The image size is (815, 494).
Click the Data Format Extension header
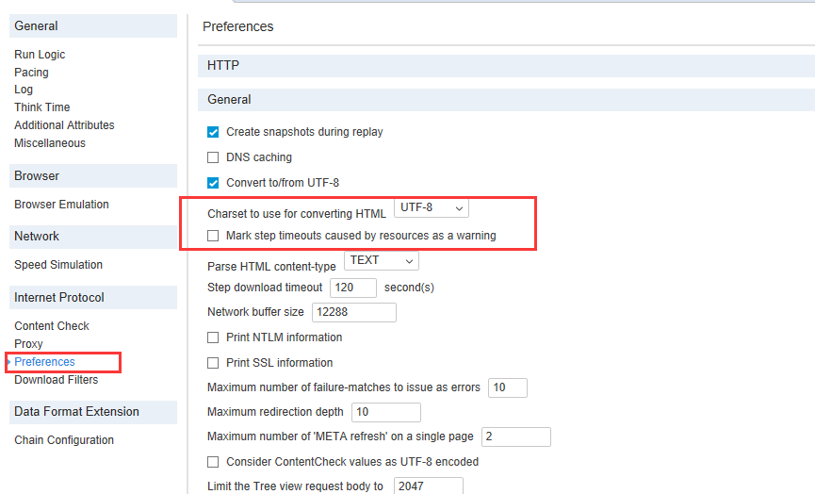click(93, 412)
